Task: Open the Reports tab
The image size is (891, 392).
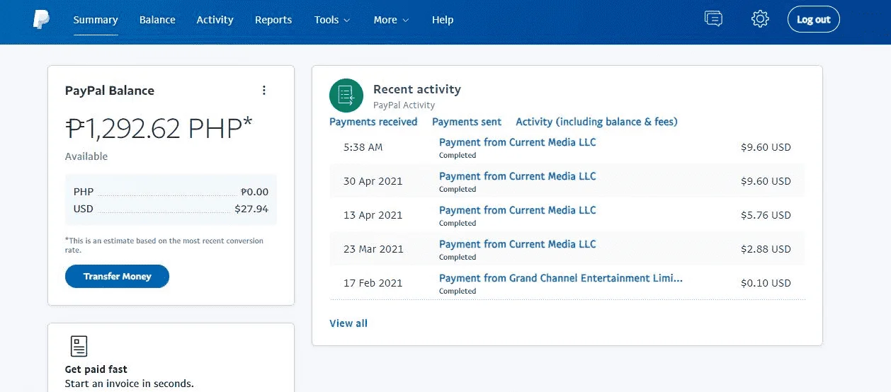Action: click(273, 20)
